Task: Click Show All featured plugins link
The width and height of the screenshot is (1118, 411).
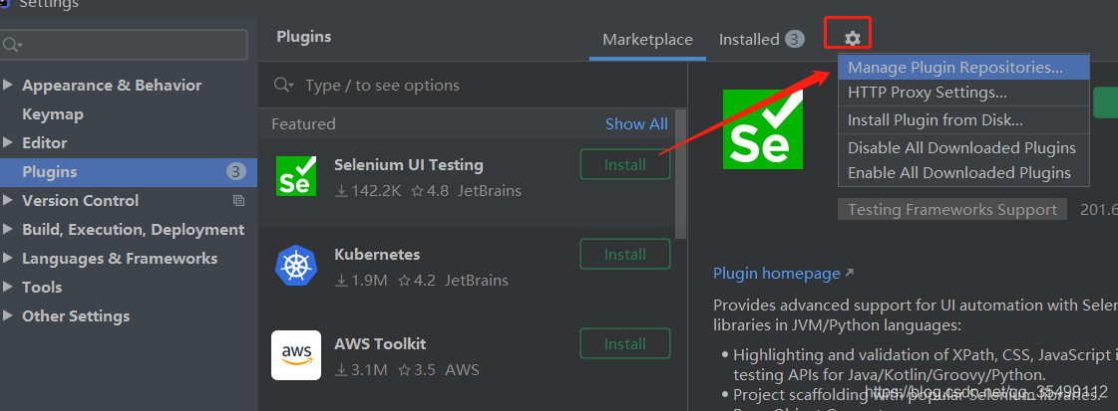Action: [636, 123]
